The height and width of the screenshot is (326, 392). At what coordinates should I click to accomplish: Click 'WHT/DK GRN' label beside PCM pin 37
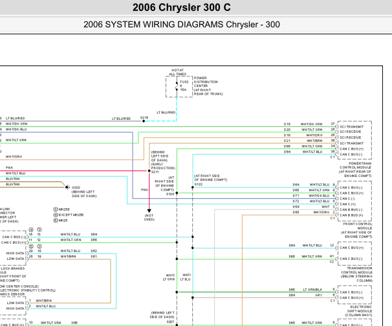(x=311, y=124)
